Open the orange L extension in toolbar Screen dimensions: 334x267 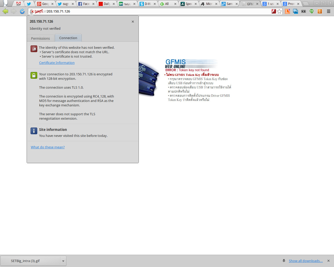click(287, 11)
